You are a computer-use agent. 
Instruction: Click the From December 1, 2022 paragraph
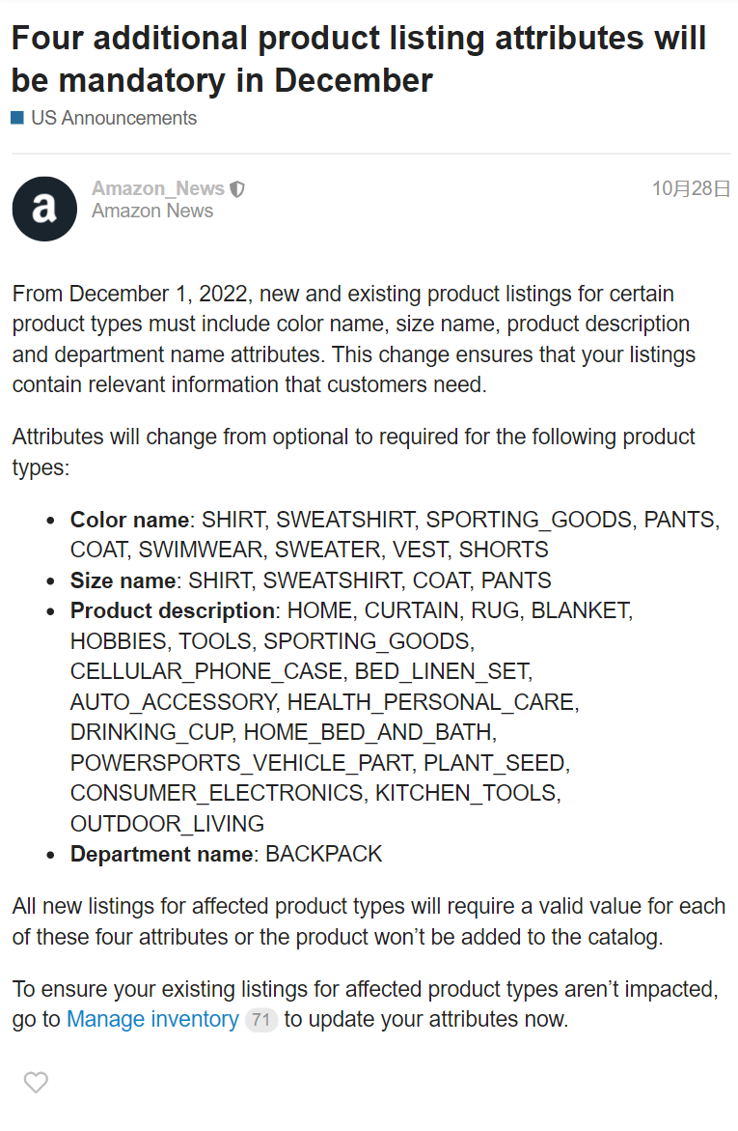point(354,339)
